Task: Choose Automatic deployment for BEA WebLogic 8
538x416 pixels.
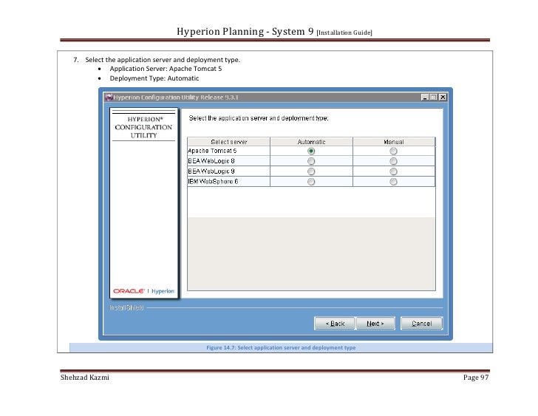Action: (311, 161)
